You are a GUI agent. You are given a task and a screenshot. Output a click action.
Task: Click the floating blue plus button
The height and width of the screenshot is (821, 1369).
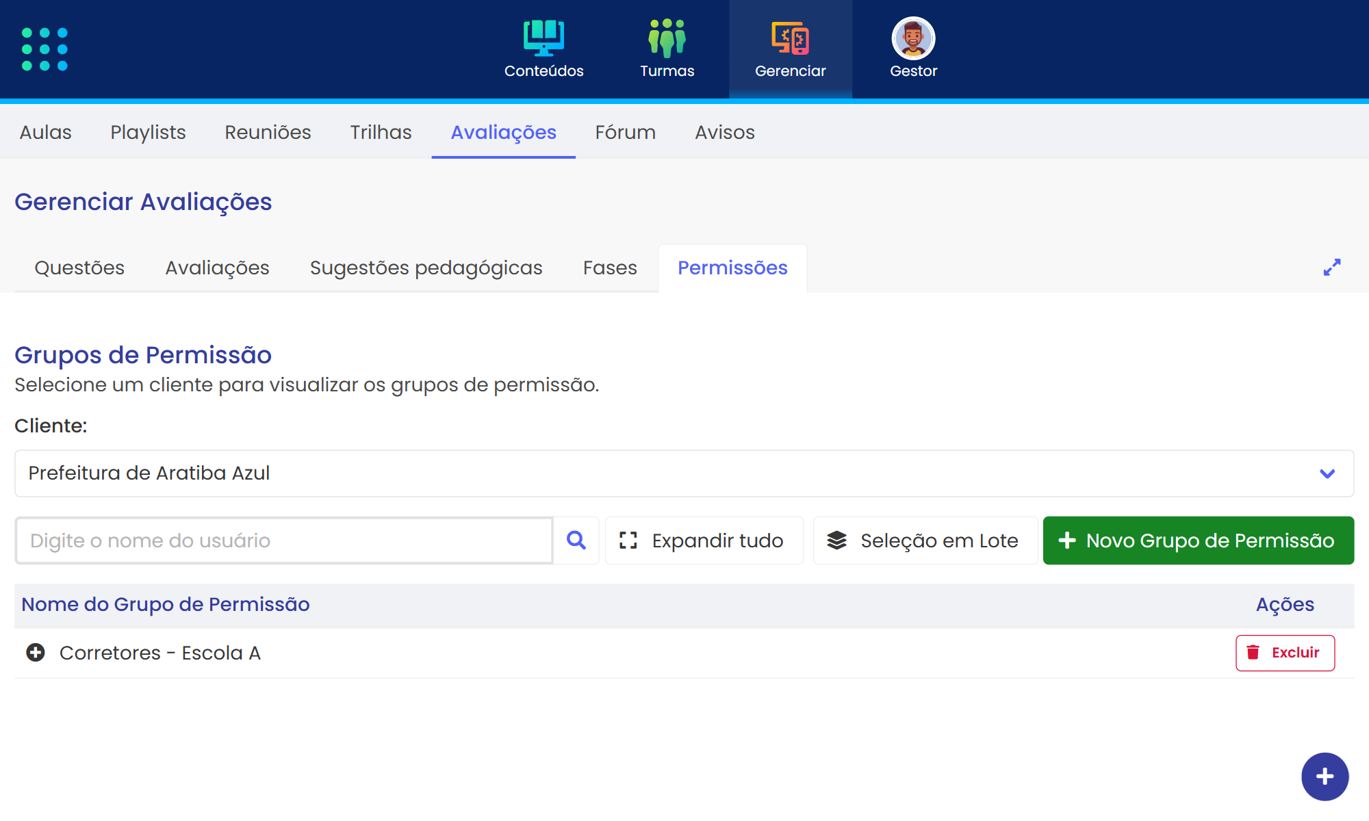point(1325,777)
